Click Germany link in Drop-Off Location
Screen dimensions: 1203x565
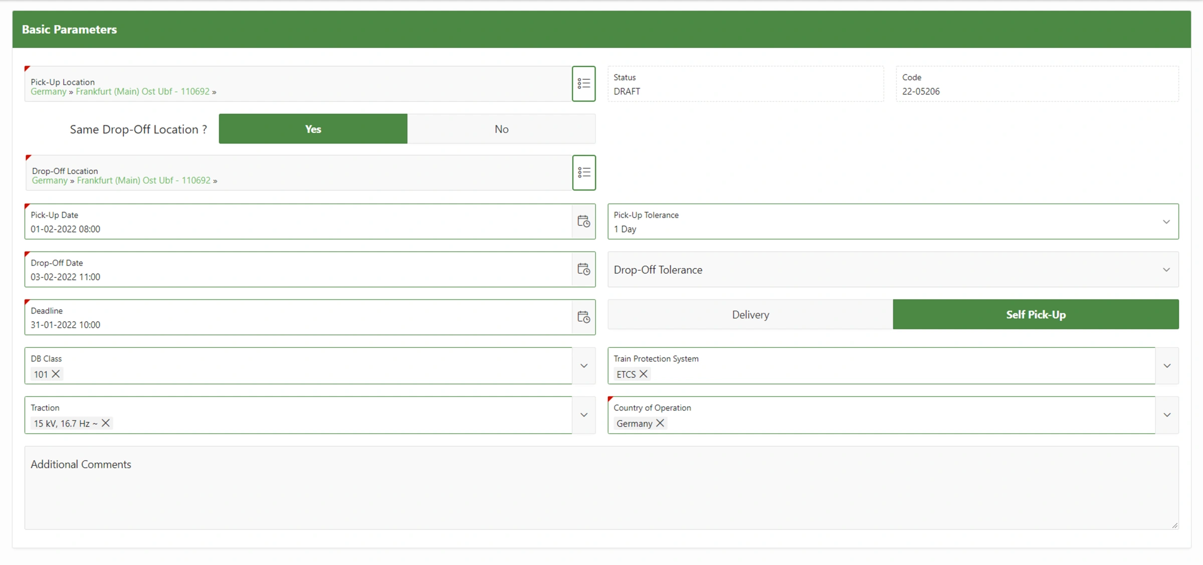49,180
